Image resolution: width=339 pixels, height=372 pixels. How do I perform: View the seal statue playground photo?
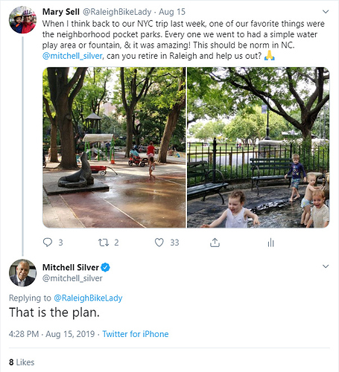click(114, 147)
